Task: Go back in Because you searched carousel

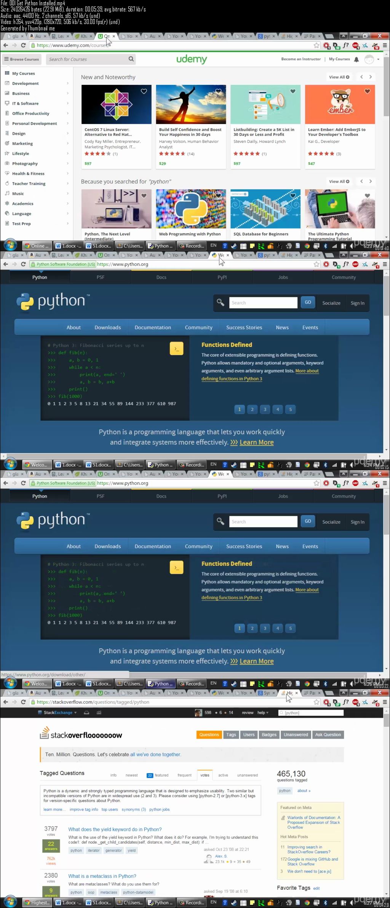Action: click(x=361, y=181)
